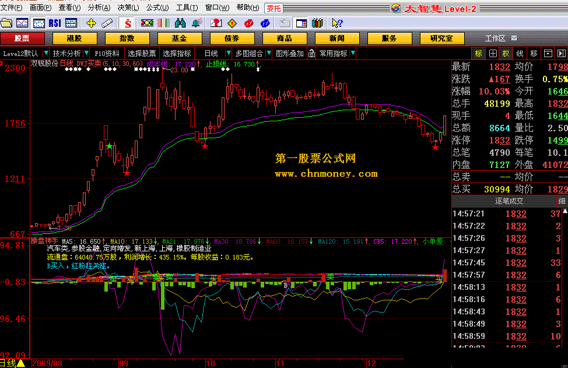Image resolution: width=568 pixels, height=368 pixels.
Task: Toggle the 线 drawing line button
Action: (520, 54)
